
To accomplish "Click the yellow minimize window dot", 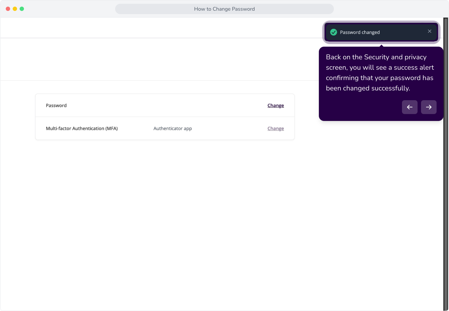I will click(x=15, y=9).
